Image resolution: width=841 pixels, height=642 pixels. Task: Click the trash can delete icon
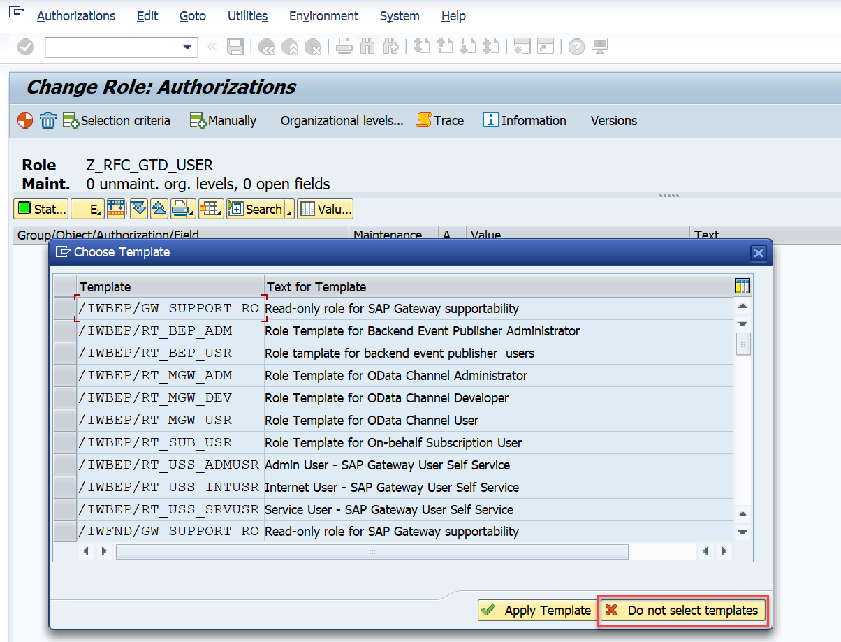[47, 120]
